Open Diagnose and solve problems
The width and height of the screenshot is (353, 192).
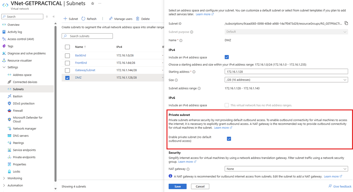click(27, 53)
